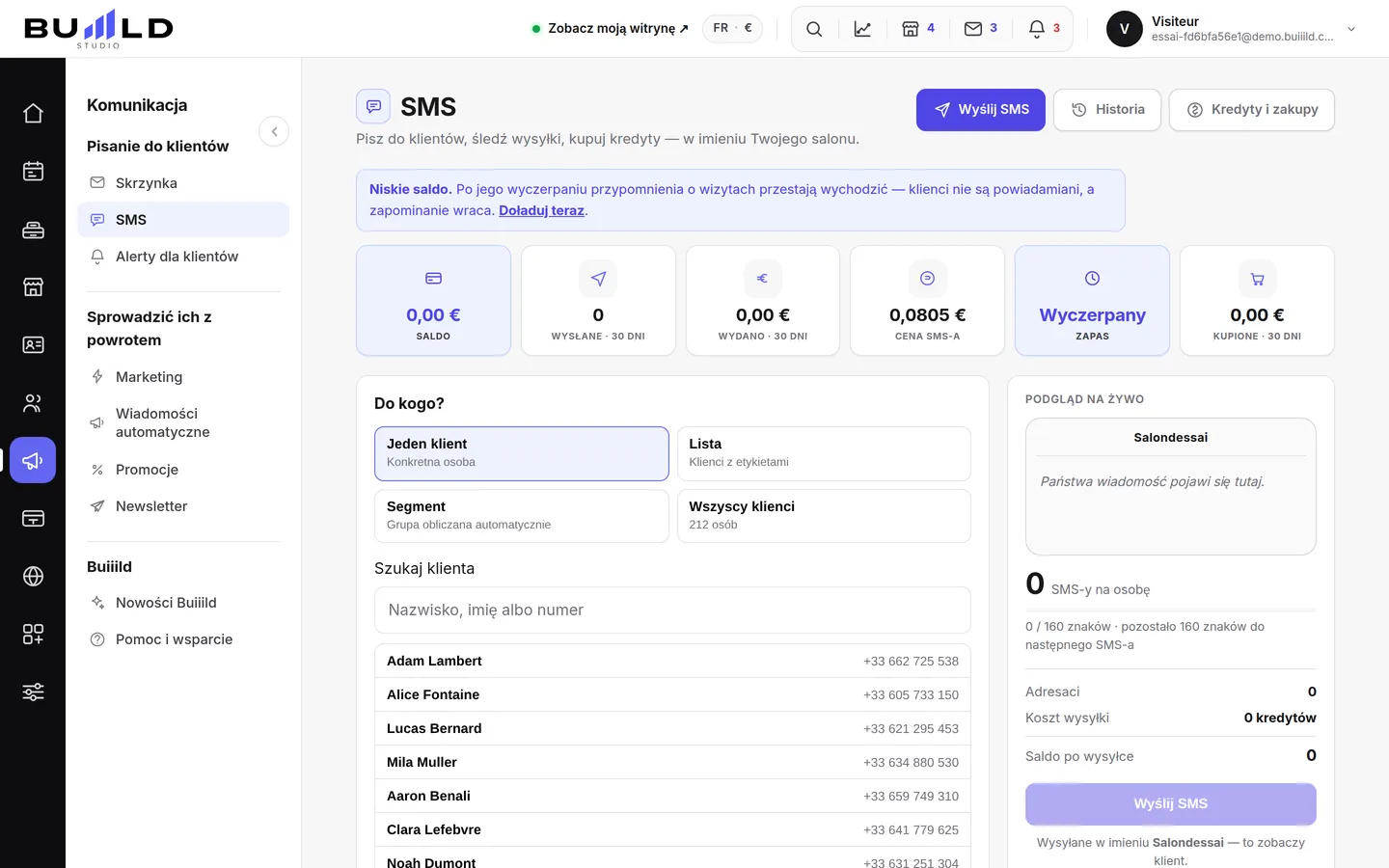Viewport: 1389px width, 868px height.
Task: Select the Segment recipient option
Action: [521, 516]
